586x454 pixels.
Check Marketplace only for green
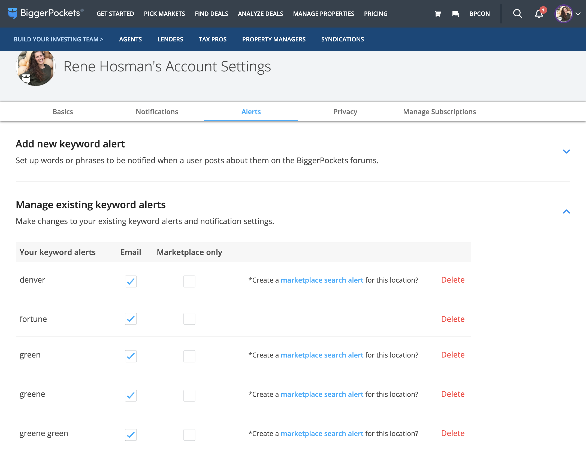coord(189,356)
